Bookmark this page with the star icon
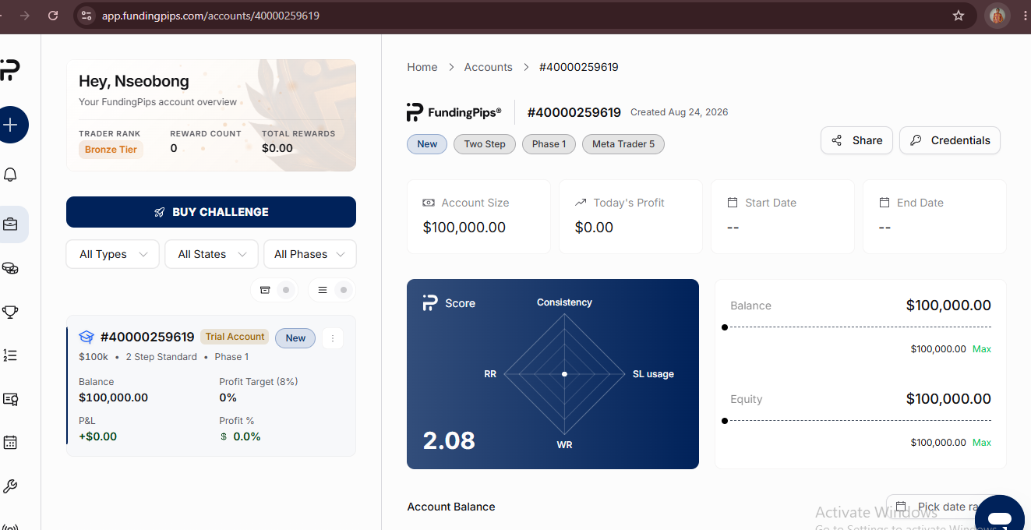Screen dimensions: 1031x530 [959, 16]
